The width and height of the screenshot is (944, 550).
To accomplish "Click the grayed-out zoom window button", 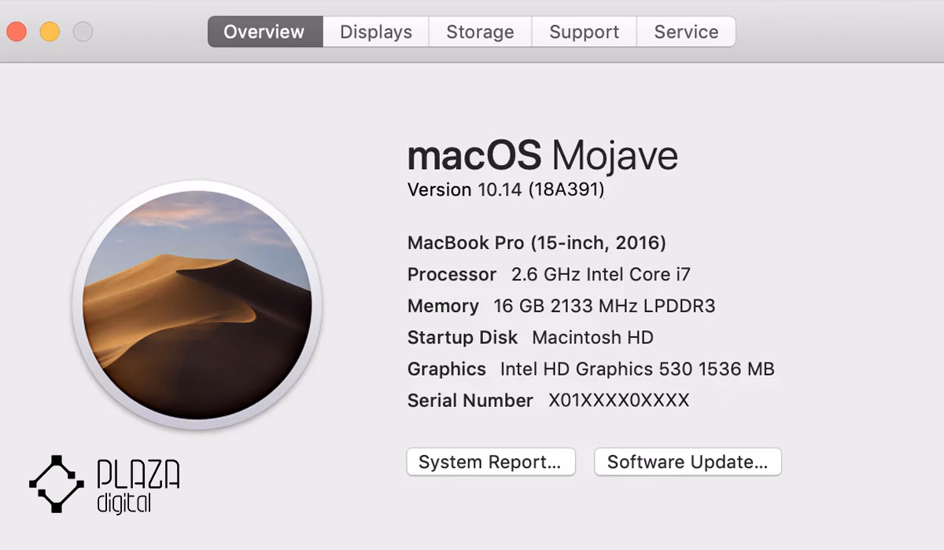I will point(83,32).
